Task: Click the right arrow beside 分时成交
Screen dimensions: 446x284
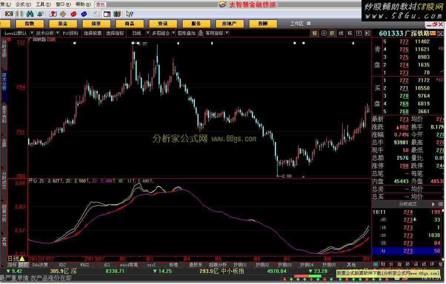Action: pos(433,204)
